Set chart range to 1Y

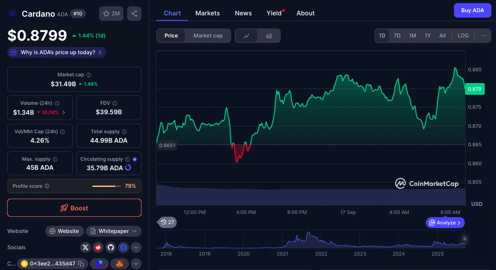pos(428,36)
